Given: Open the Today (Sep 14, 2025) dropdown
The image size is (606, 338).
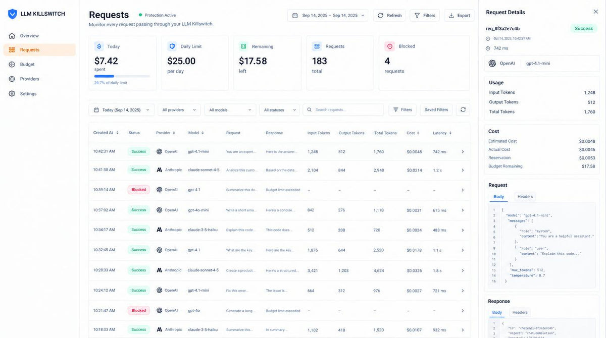Looking at the screenshot, I should [x=122, y=110].
